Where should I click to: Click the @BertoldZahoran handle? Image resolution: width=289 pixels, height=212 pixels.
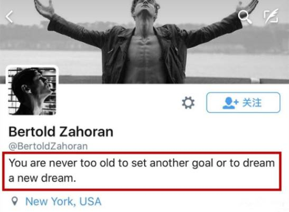coord(48,146)
